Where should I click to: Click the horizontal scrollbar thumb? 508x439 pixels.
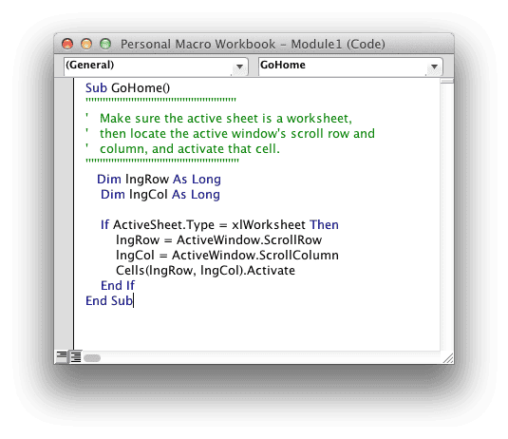pyautogui.click(x=92, y=358)
